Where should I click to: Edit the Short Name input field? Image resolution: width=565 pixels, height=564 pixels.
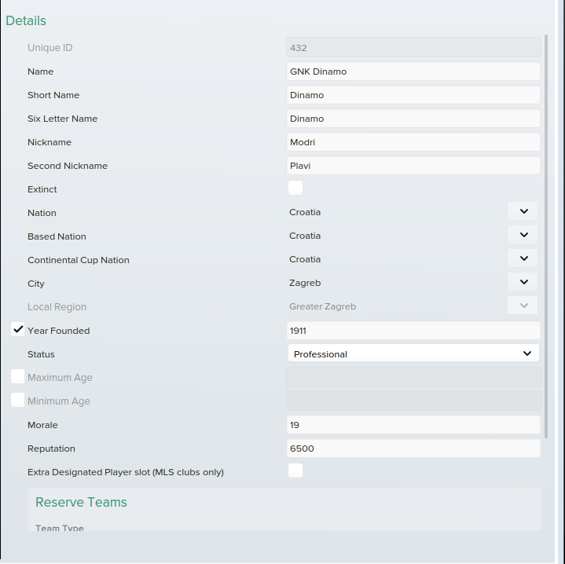point(413,95)
